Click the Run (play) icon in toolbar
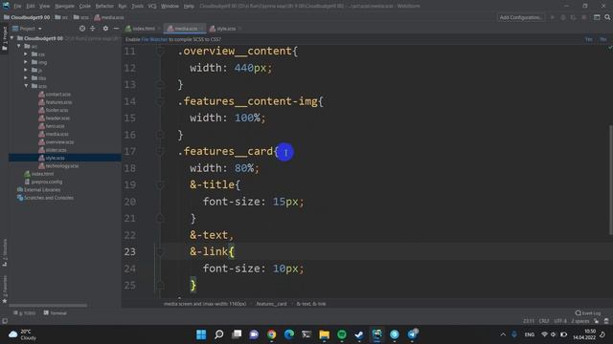Viewport: 613px width, 344px height. coord(553,17)
